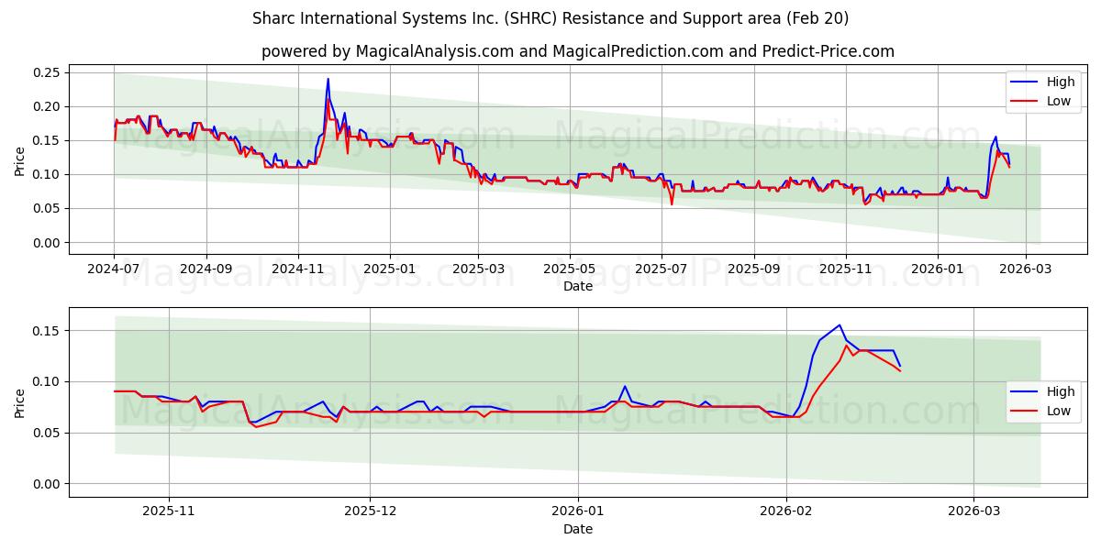Click 'High' in the top chart legend
This screenshot has width=1101, height=550.
1062,82
